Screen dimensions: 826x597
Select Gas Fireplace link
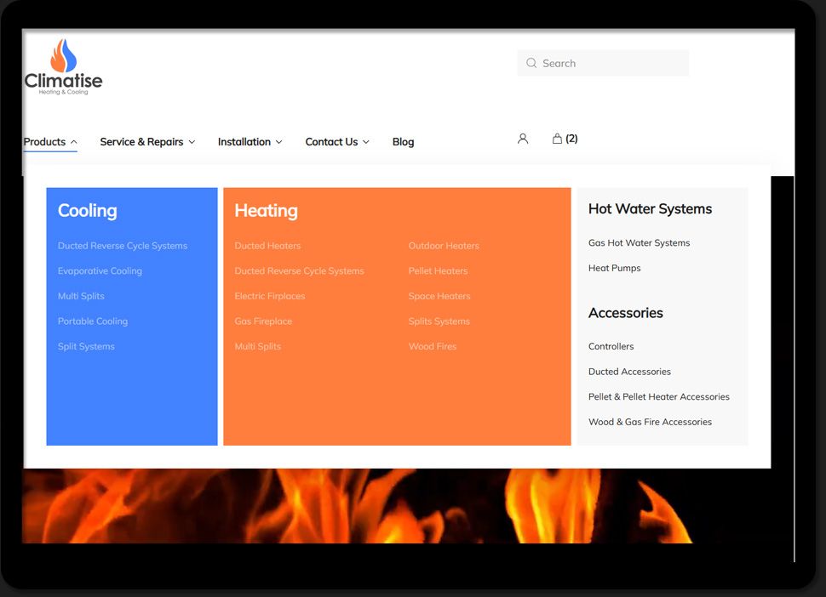pyautogui.click(x=263, y=321)
